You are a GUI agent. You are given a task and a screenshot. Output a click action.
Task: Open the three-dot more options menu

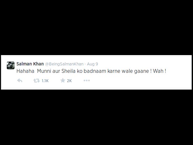pos(87,81)
